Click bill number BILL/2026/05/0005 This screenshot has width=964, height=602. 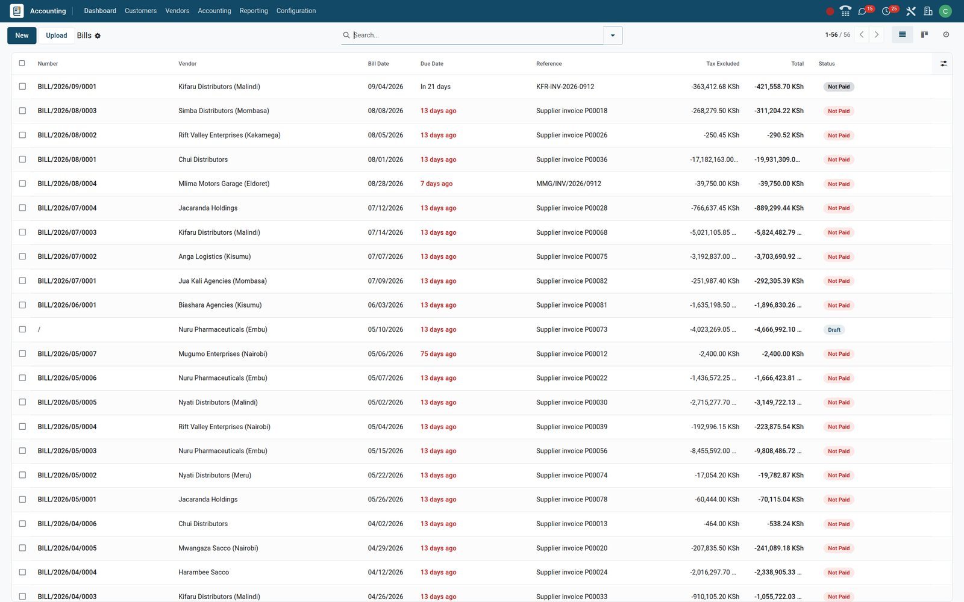click(x=67, y=403)
